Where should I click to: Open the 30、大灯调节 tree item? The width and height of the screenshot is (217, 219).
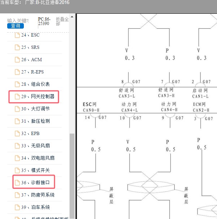(35, 109)
